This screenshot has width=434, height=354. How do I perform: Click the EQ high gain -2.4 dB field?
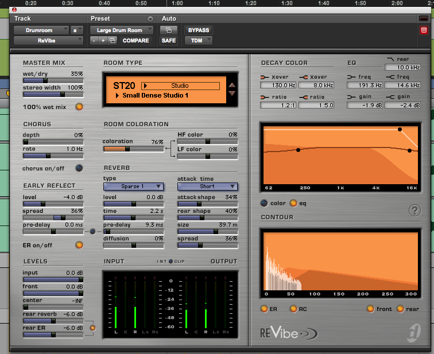pos(403,106)
